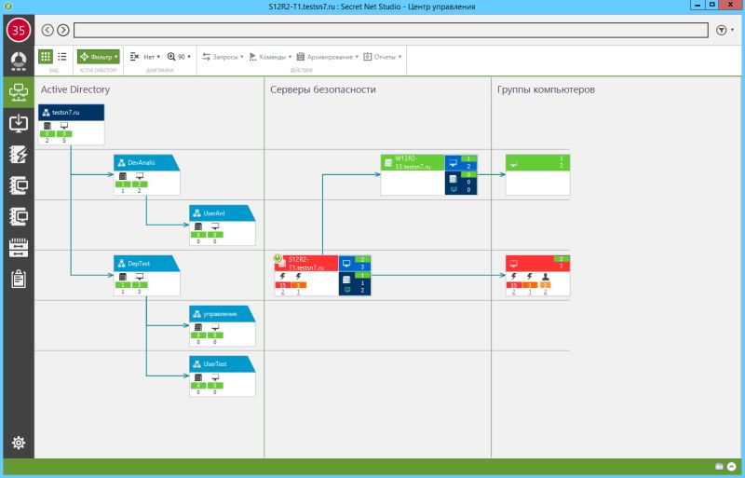Image resolution: width=745 pixels, height=478 pixels.
Task: Open the filter funnel dropdown at top right
Action: pos(725,31)
